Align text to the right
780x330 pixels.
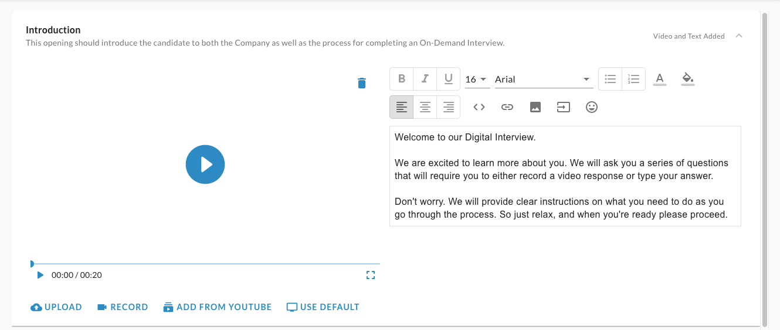449,107
